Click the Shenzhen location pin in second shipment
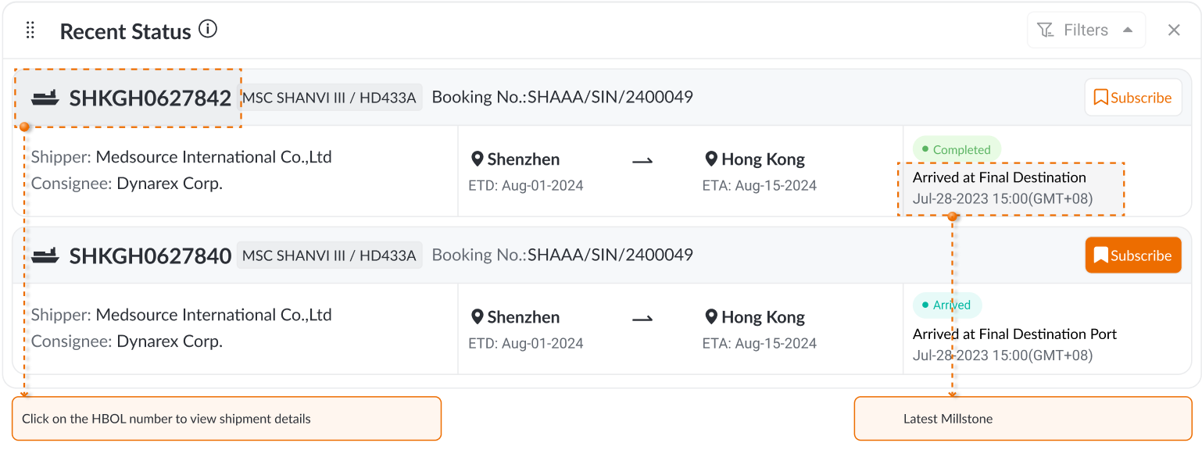 point(477,317)
